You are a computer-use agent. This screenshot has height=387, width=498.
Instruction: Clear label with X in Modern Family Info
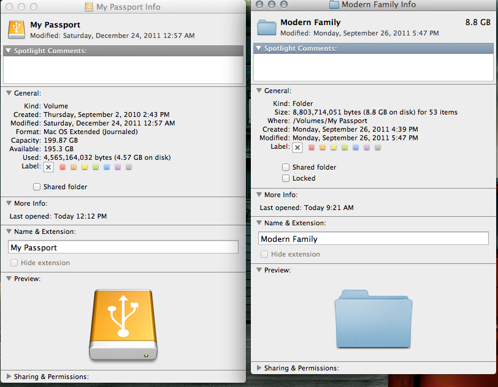coord(297,148)
